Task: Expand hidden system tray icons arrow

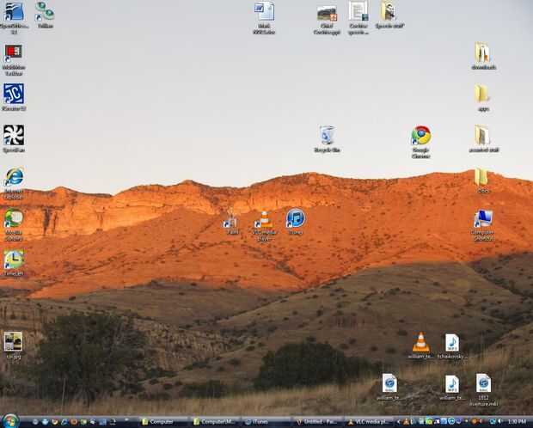Action: [x=400, y=422]
